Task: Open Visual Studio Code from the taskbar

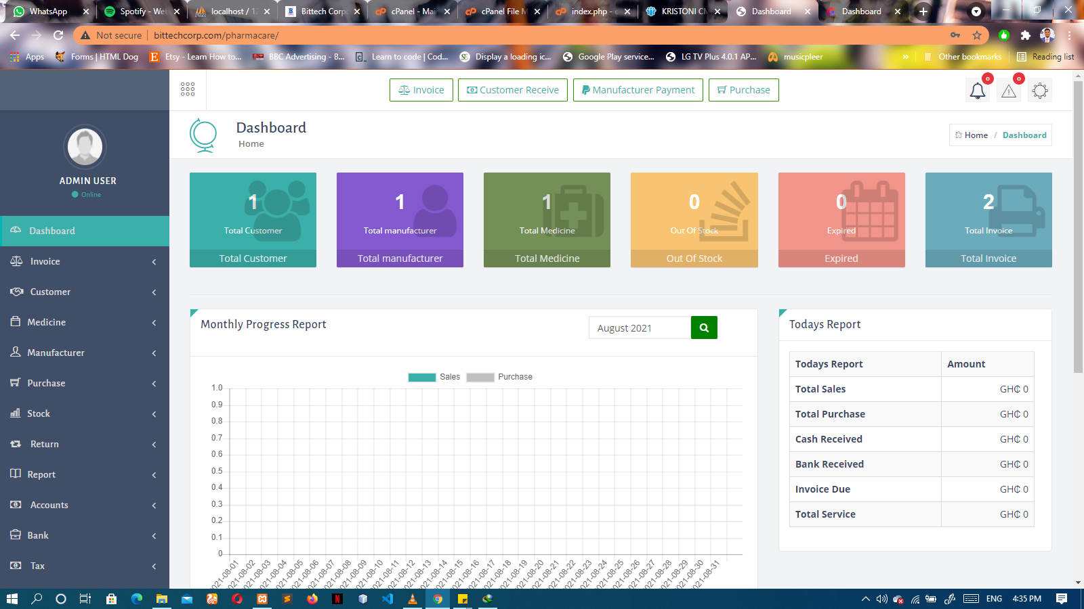Action: pyautogui.click(x=388, y=599)
